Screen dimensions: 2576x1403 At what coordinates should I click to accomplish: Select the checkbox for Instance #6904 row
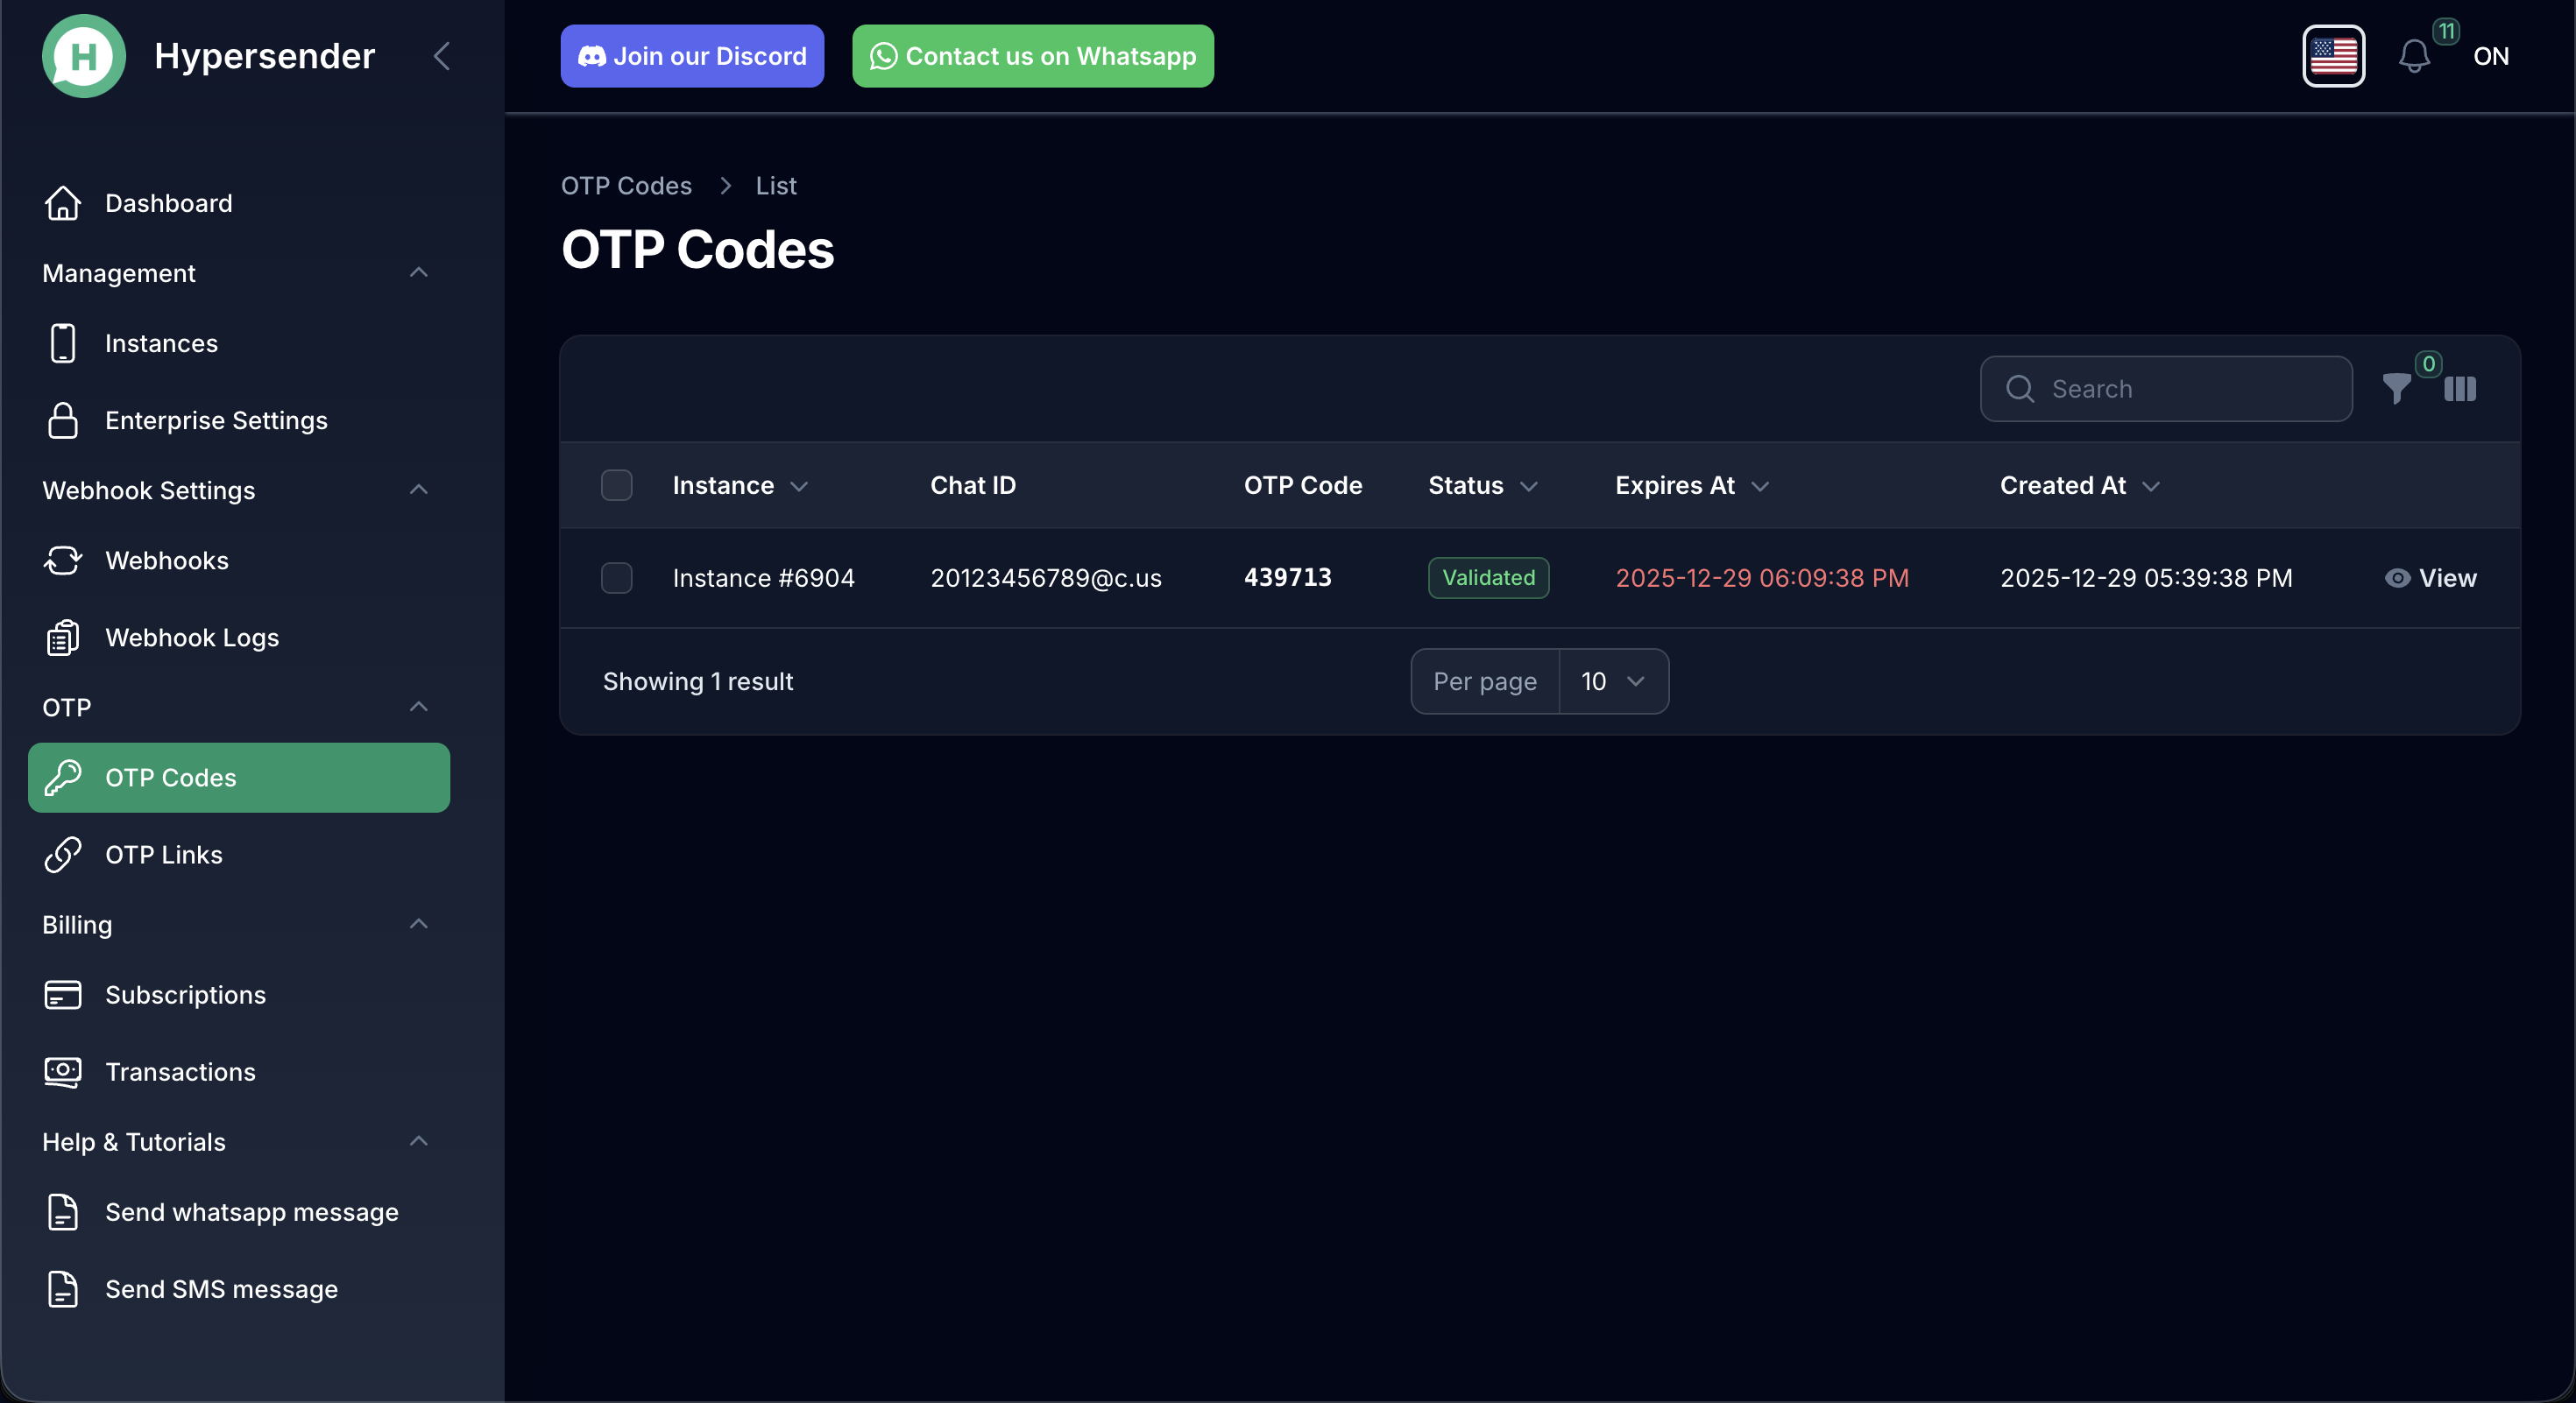[617, 578]
